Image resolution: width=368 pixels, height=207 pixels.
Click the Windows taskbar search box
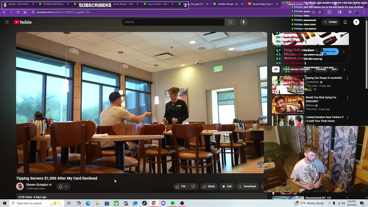tap(37, 203)
